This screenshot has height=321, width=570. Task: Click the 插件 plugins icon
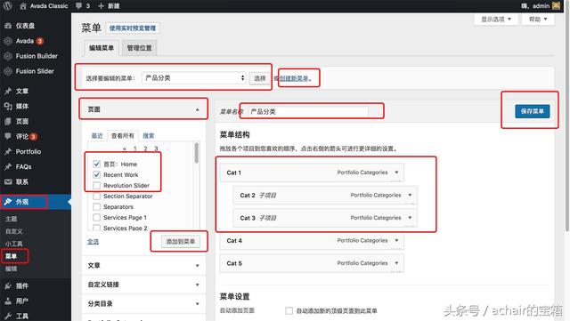(x=8, y=285)
